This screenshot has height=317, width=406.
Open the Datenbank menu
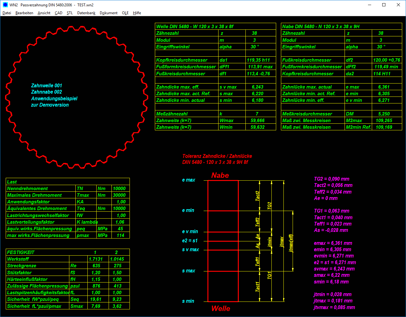86,13
